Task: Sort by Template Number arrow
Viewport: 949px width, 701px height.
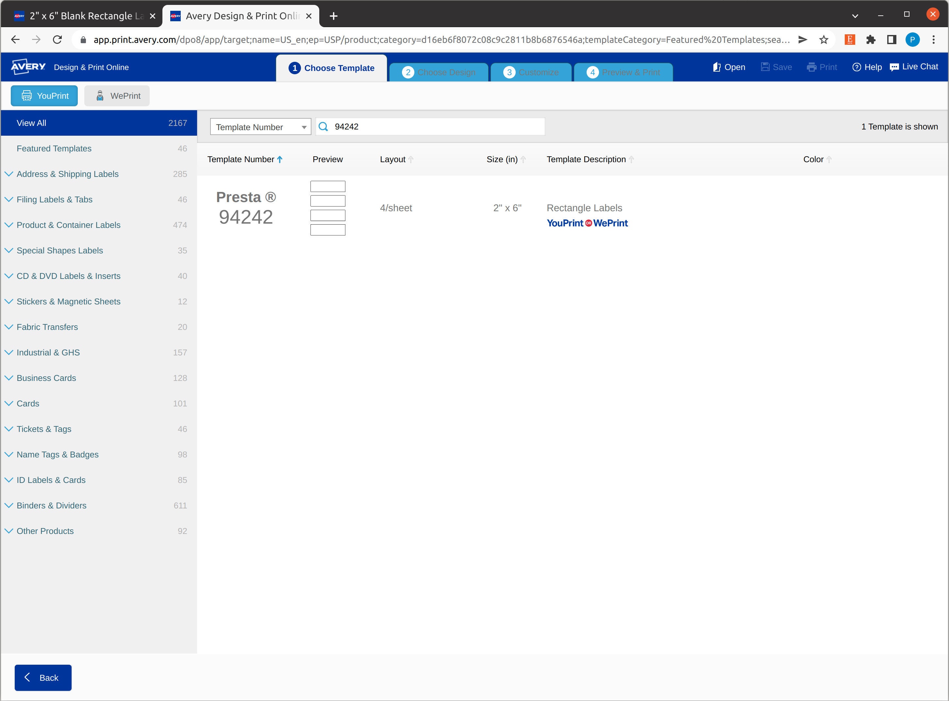Action: coord(280,160)
